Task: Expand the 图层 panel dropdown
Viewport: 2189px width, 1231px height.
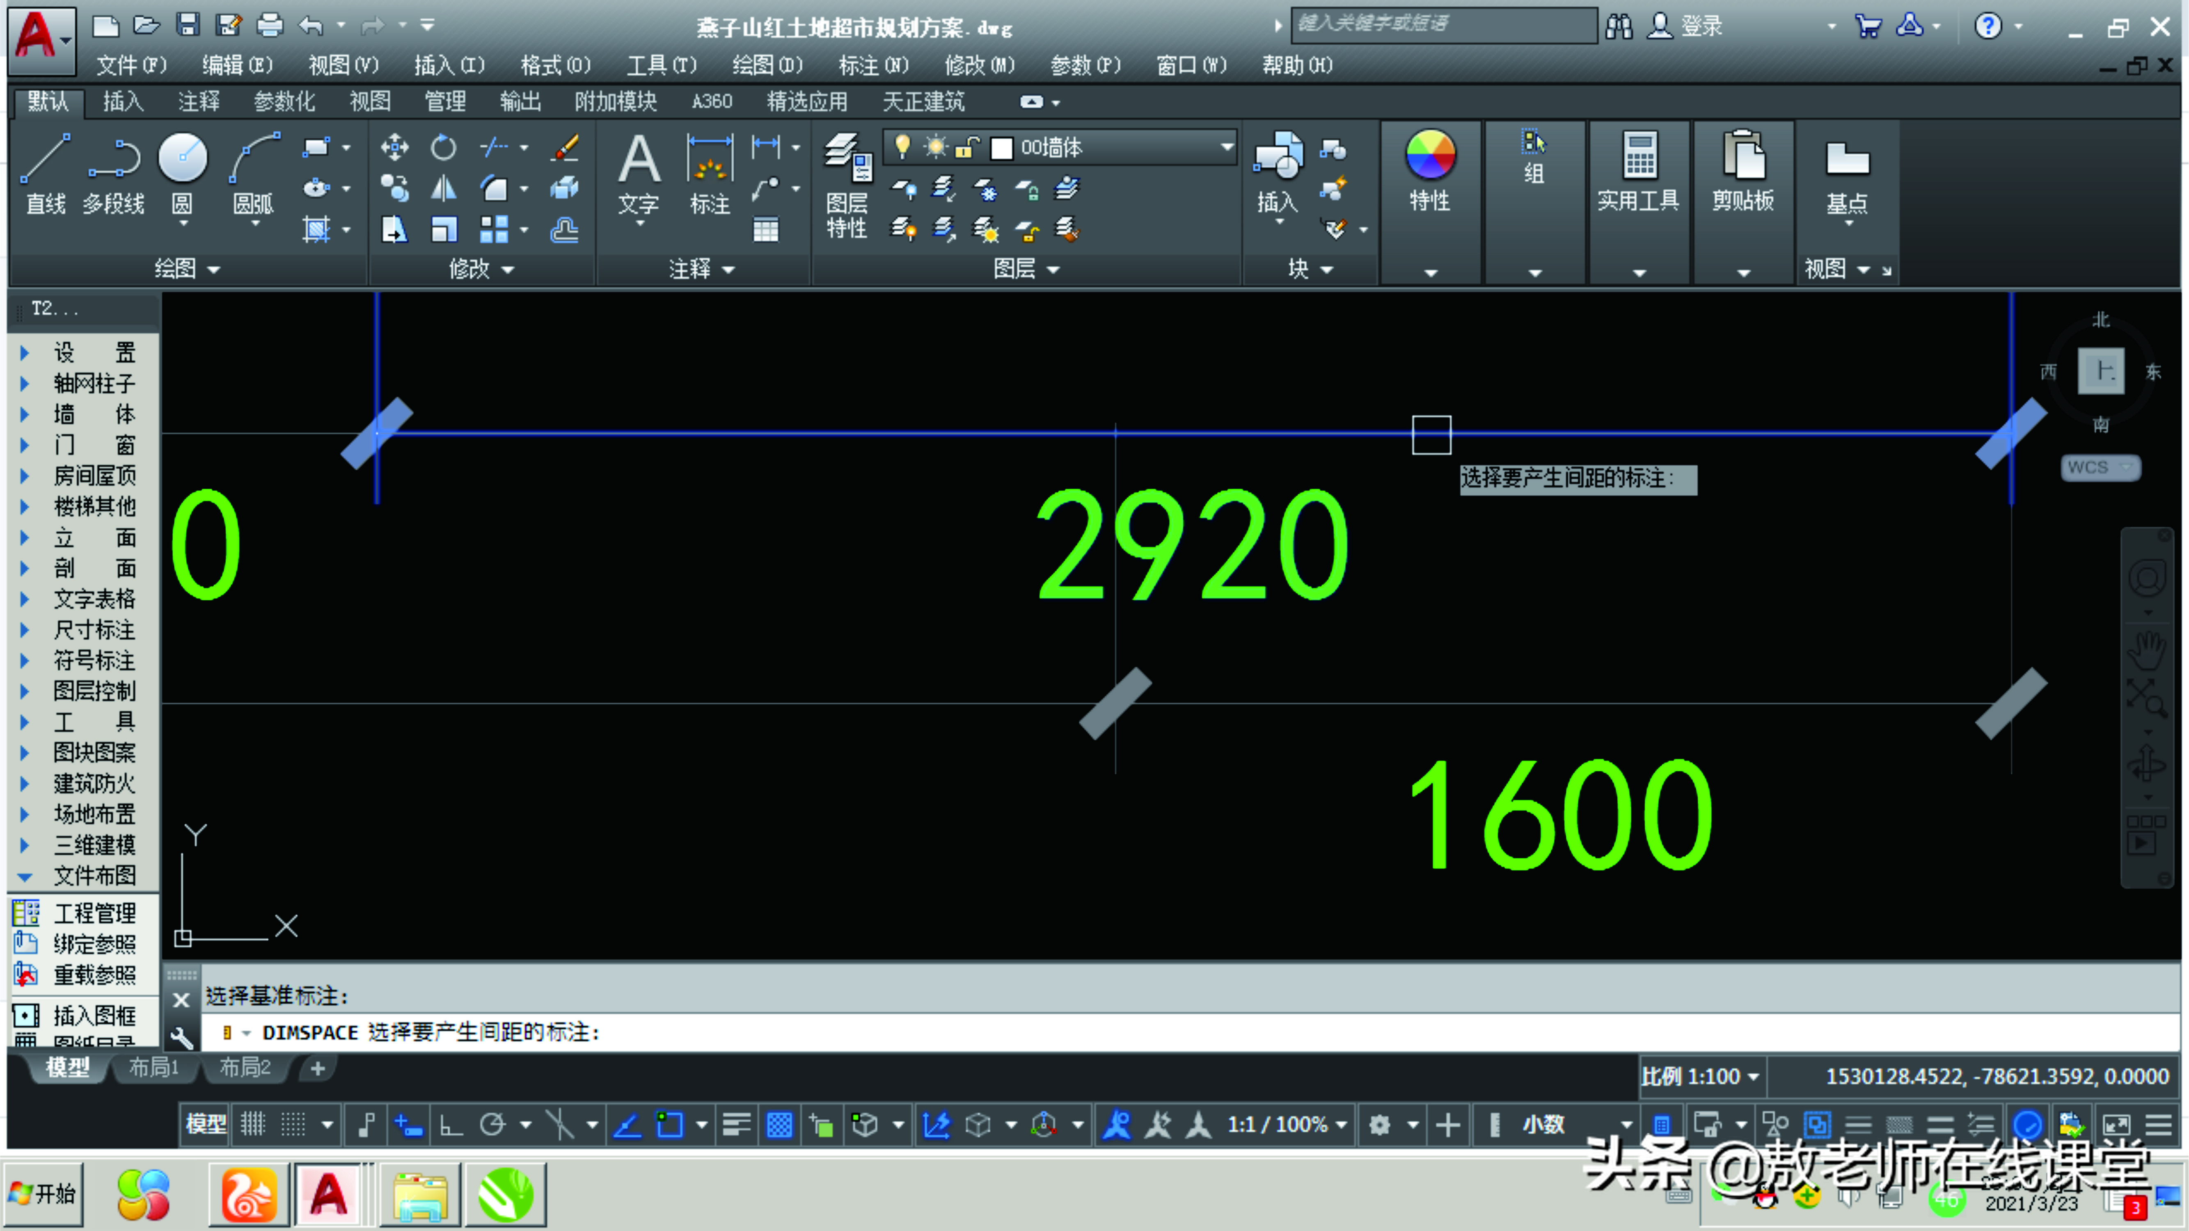Action: coord(1026,269)
